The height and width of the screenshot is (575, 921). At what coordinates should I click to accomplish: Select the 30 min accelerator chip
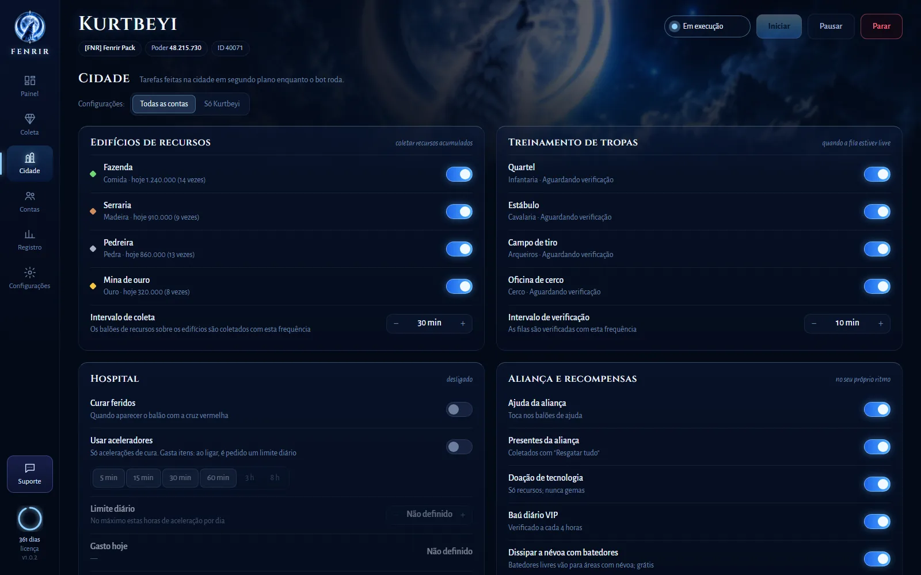pos(180,478)
